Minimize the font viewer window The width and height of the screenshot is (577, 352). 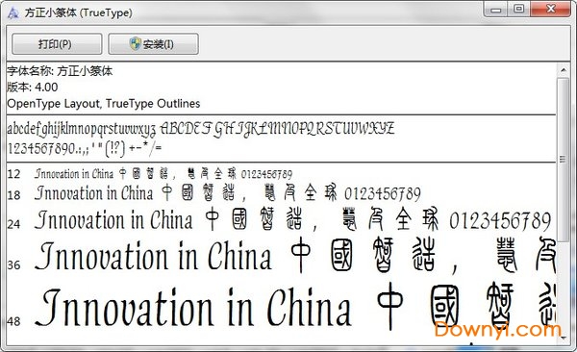[495, 9]
